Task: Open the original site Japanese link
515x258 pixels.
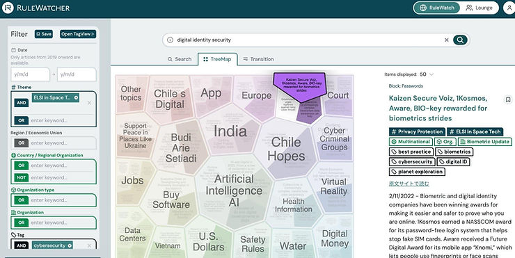Action: (x=409, y=184)
